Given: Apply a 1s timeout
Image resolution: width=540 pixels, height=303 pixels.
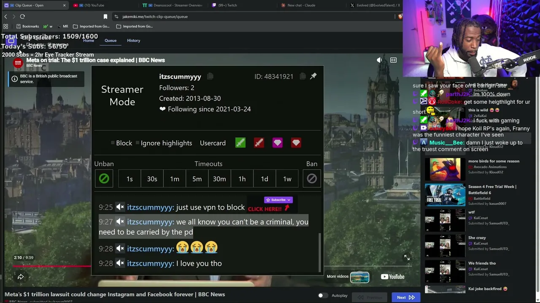Looking at the screenshot, I should [130, 179].
